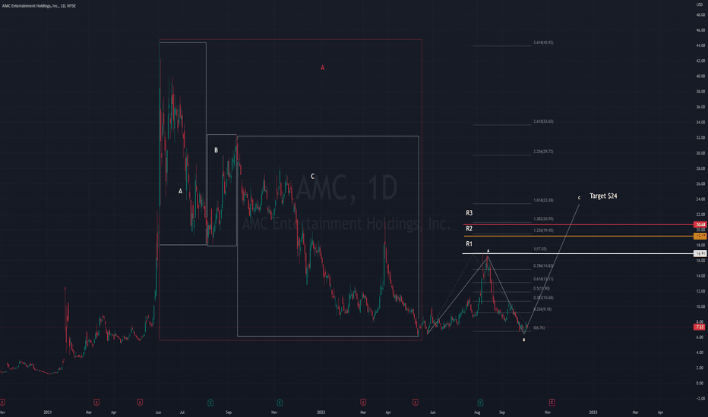Select the R3 resistance label
The width and height of the screenshot is (708, 417).
pyautogui.click(x=469, y=213)
